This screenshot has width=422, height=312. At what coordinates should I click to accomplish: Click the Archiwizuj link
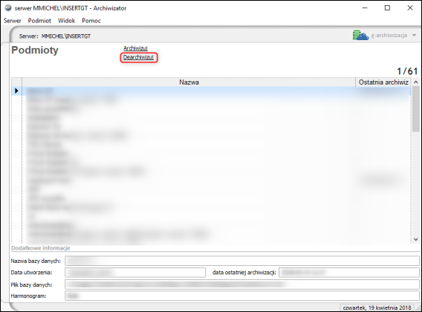[x=135, y=48]
